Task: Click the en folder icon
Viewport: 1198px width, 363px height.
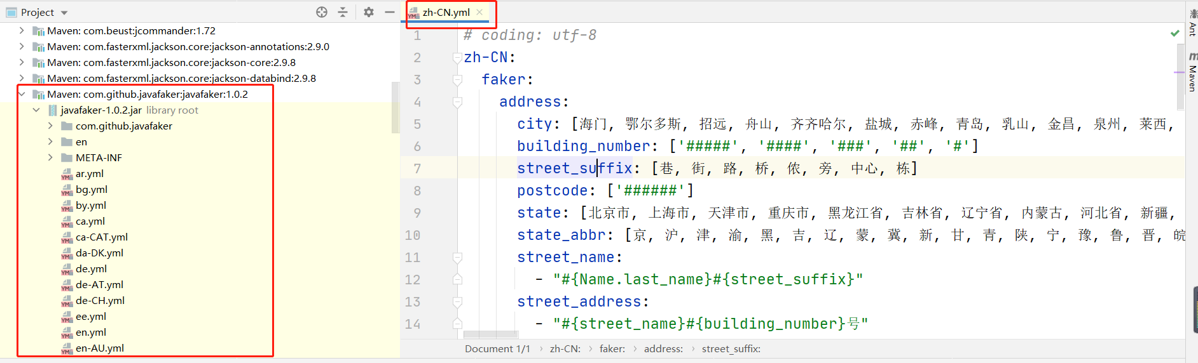Action: click(67, 142)
